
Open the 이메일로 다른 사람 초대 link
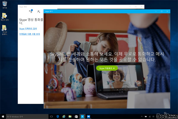coord(29,34)
